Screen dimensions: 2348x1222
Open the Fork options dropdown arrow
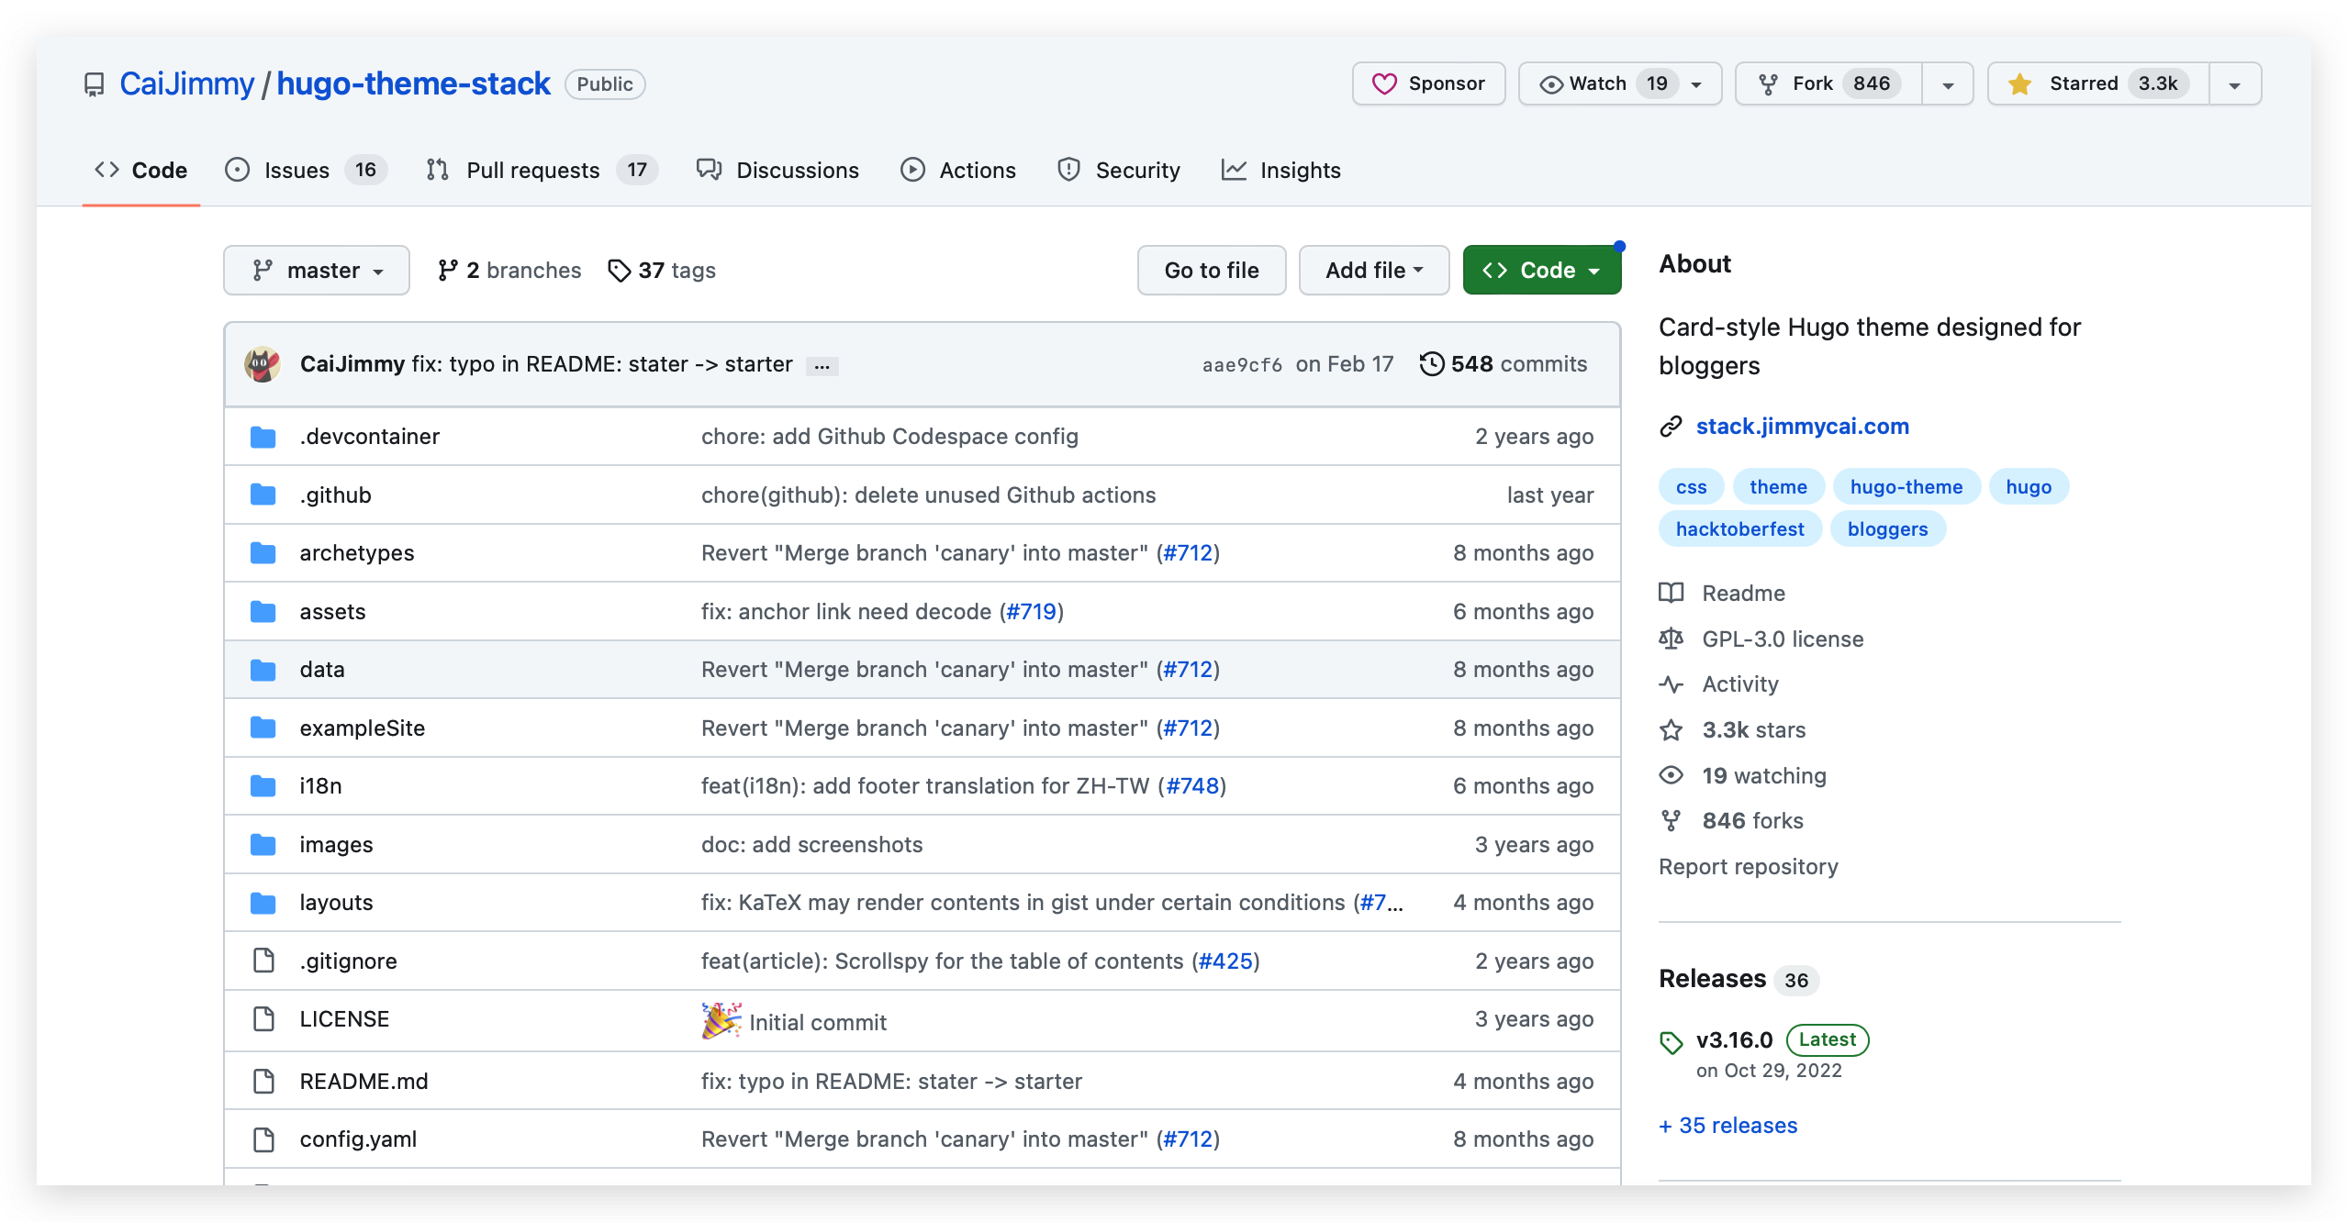(x=1947, y=84)
